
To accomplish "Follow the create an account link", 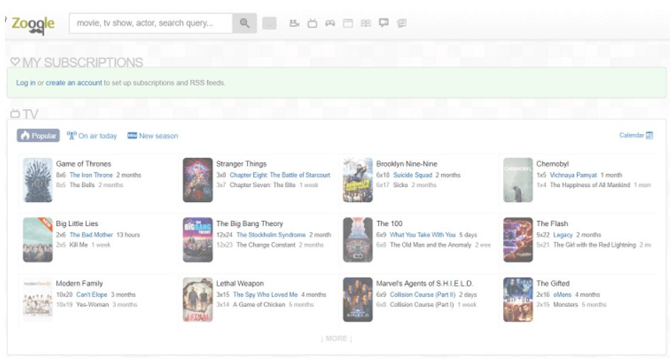I will [74, 83].
